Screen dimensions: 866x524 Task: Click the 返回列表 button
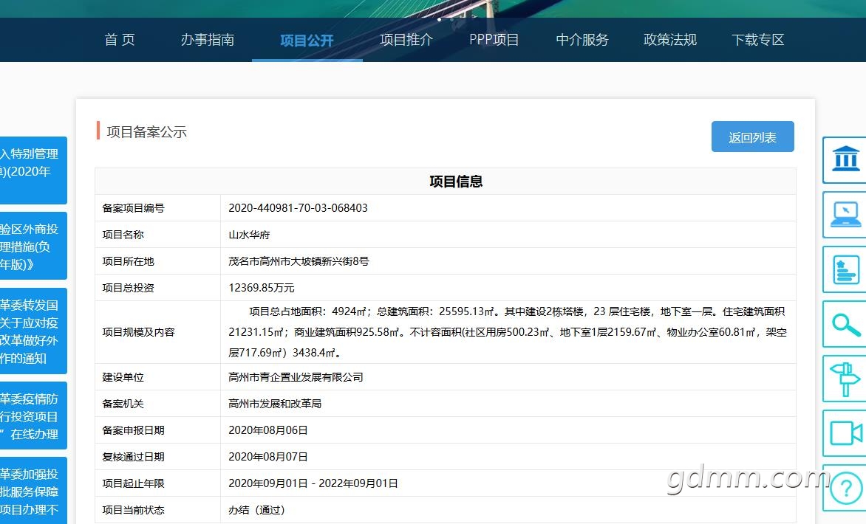point(753,137)
